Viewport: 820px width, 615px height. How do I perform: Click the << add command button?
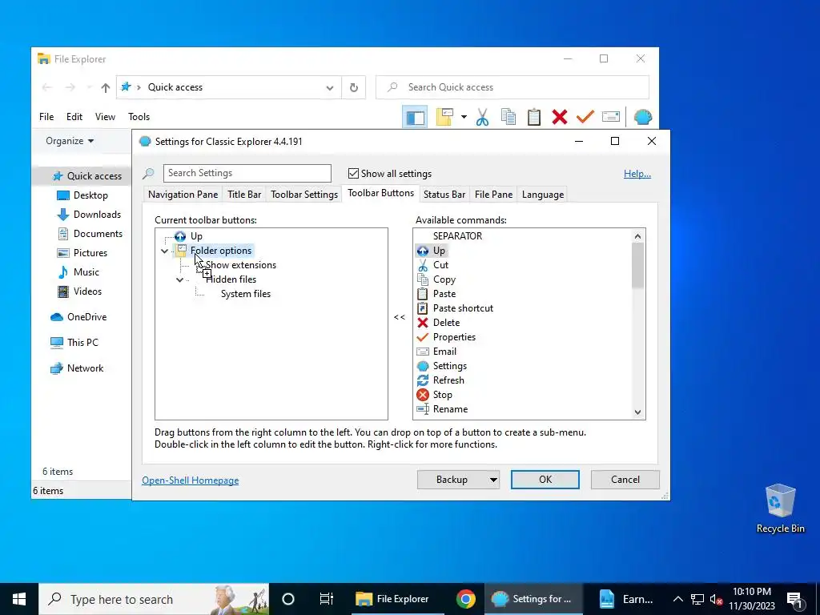[400, 317]
